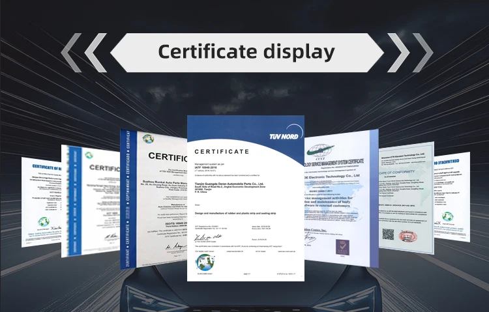Select the "Certificate display" title banner
Image resolution: width=489 pixels, height=312 pixels.
point(246,52)
